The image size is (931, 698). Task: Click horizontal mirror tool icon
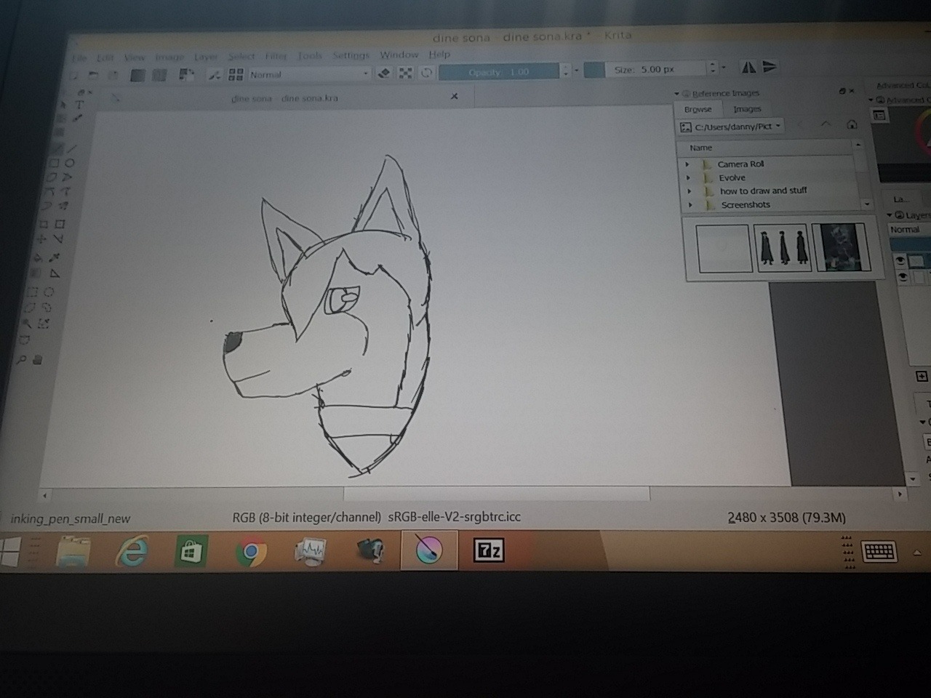pyautogui.click(x=748, y=68)
